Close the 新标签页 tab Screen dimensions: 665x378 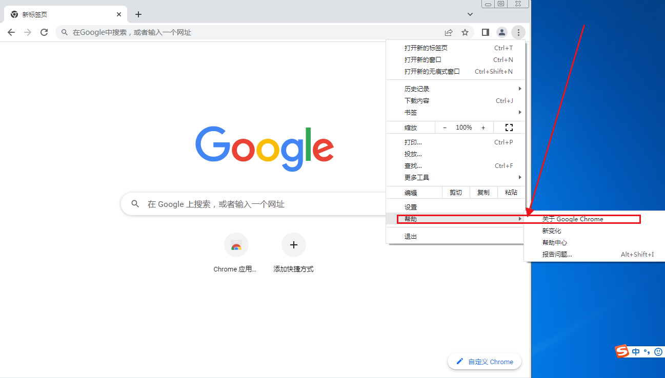click(x=119, y=14)
